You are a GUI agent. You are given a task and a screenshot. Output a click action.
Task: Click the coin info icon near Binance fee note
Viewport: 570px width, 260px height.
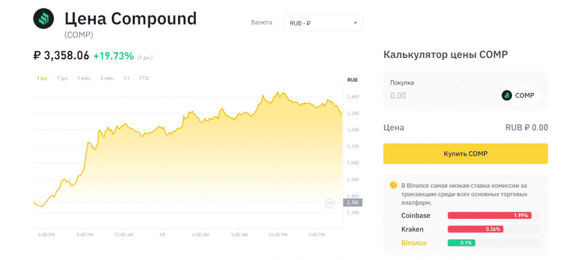tap(393, 184)
